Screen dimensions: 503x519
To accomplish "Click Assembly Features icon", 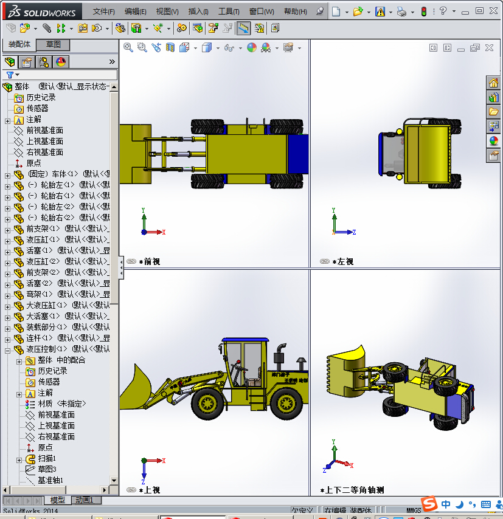I will [x=136, y=28].
